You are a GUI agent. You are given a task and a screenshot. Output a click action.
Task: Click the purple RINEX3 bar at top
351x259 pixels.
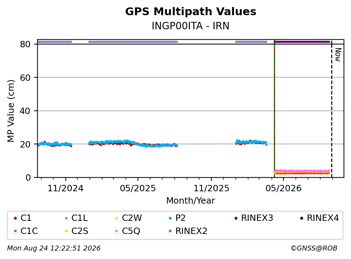coord(302,42)
